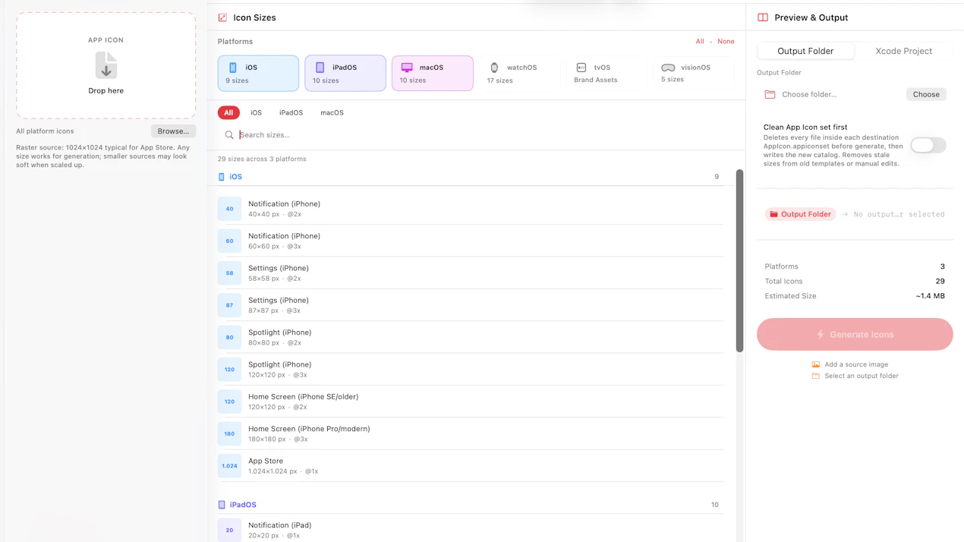Click the monitor icon in macOS card
Image resolution: width=964 pixels, height=542 pixels.
tap(407, 68)
